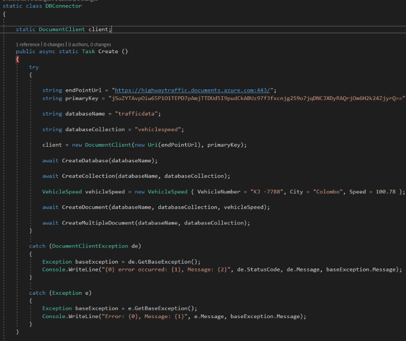The image size is (406, 341).
Task: Click the 100.78 speed value
Action: coord(385,192)
